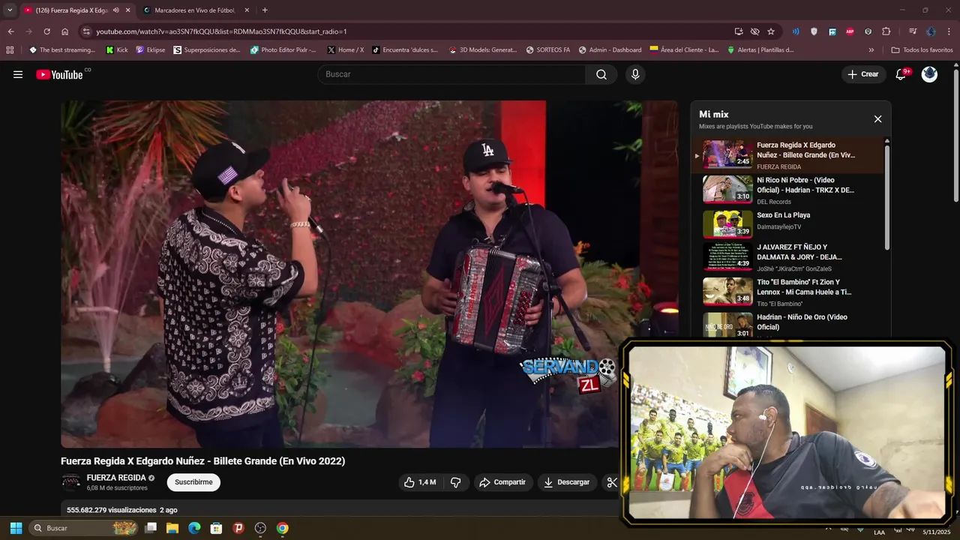
Task: Open the Photo Editor Pixlr bookmark
Action: click(x=283, y=49)
